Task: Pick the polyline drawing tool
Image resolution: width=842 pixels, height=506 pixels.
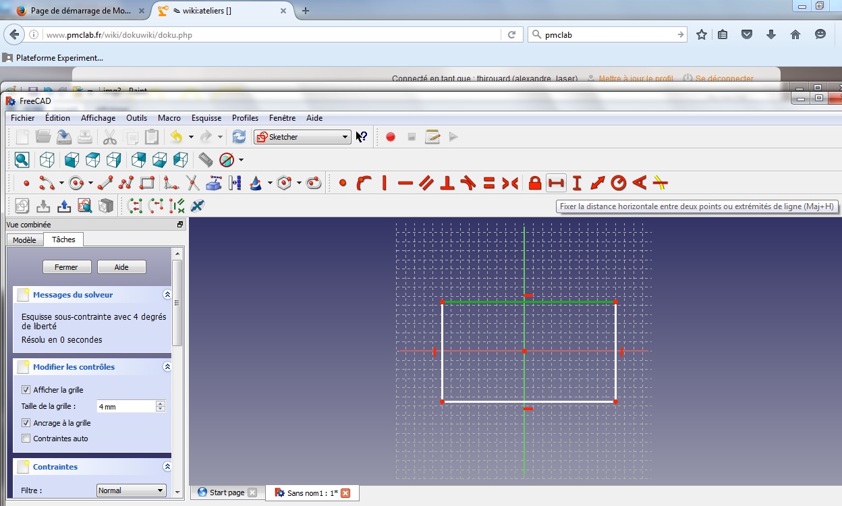Action: pyautogui.click(x=126, y=183)
